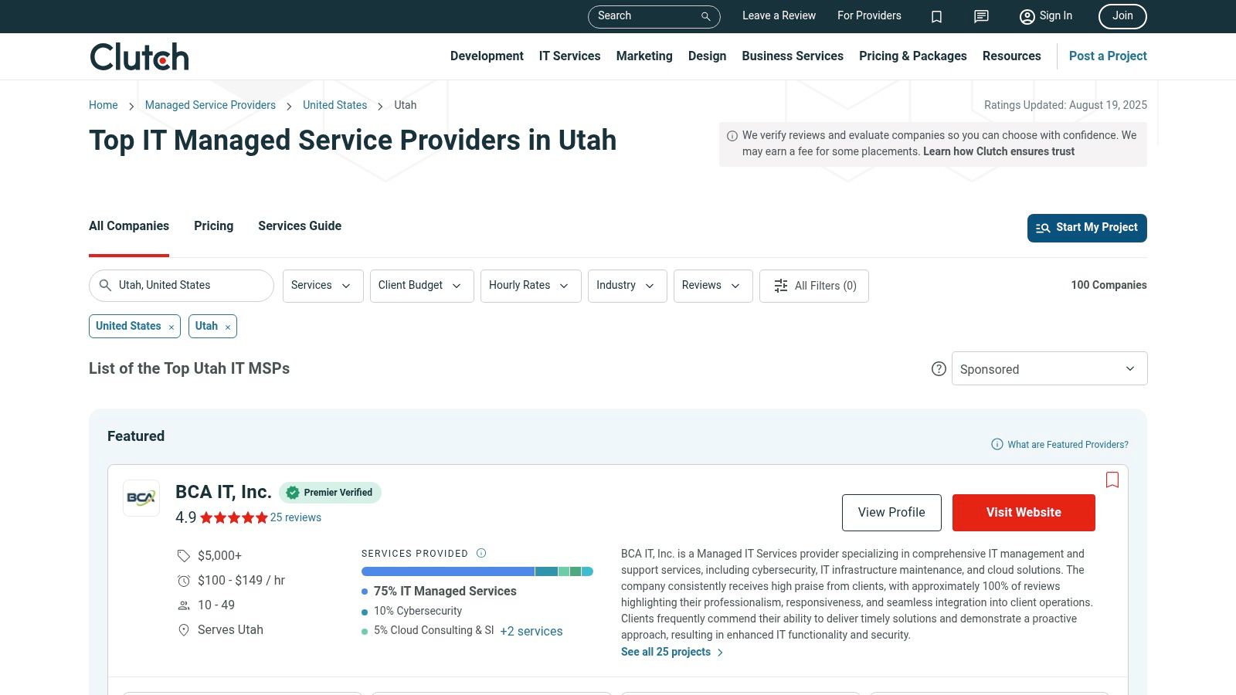Screen dimensions: 1236x695
Task: Go to Home breadcrumb
Action: click(104, 105)
